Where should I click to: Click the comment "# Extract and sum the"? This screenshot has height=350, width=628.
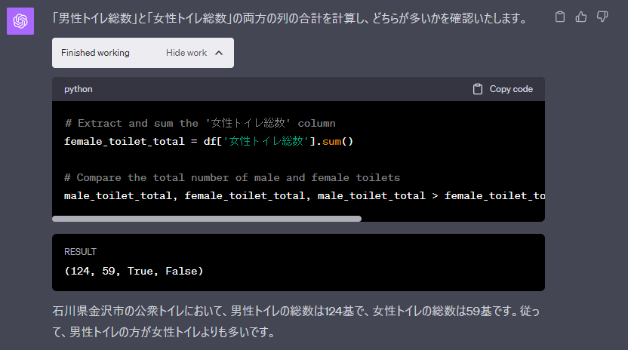200,123
